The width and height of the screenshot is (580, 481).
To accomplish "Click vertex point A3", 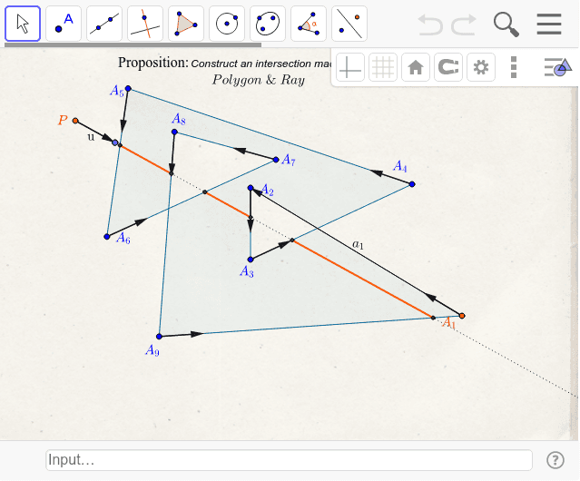I will click(x=251, y=260).
